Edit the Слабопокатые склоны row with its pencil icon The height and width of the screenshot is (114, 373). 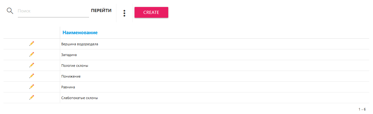[31, 98]
